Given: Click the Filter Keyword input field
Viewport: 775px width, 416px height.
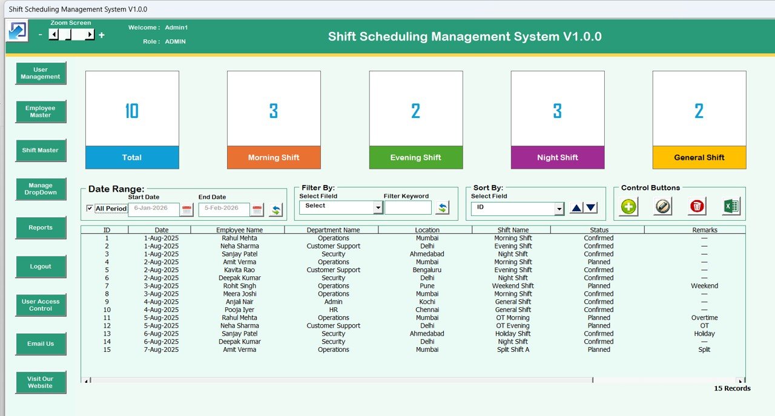Looking at the screenshot, I should pos(408,208).
